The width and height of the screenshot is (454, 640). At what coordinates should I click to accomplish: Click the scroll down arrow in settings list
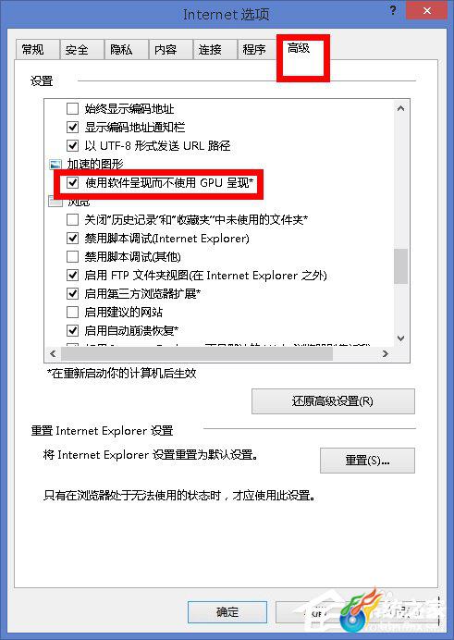pos(400,338)
